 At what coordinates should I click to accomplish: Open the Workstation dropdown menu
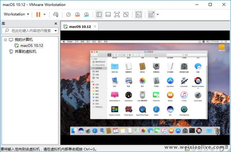16,14
